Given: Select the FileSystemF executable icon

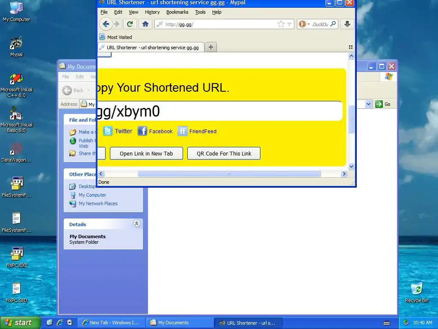Looking at the screenshot, I should (16, 188).
